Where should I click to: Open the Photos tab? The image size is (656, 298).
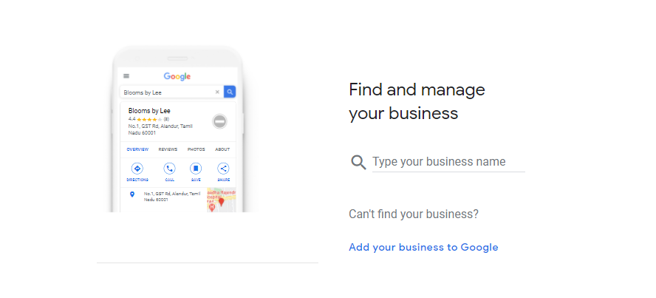[197, 149]
